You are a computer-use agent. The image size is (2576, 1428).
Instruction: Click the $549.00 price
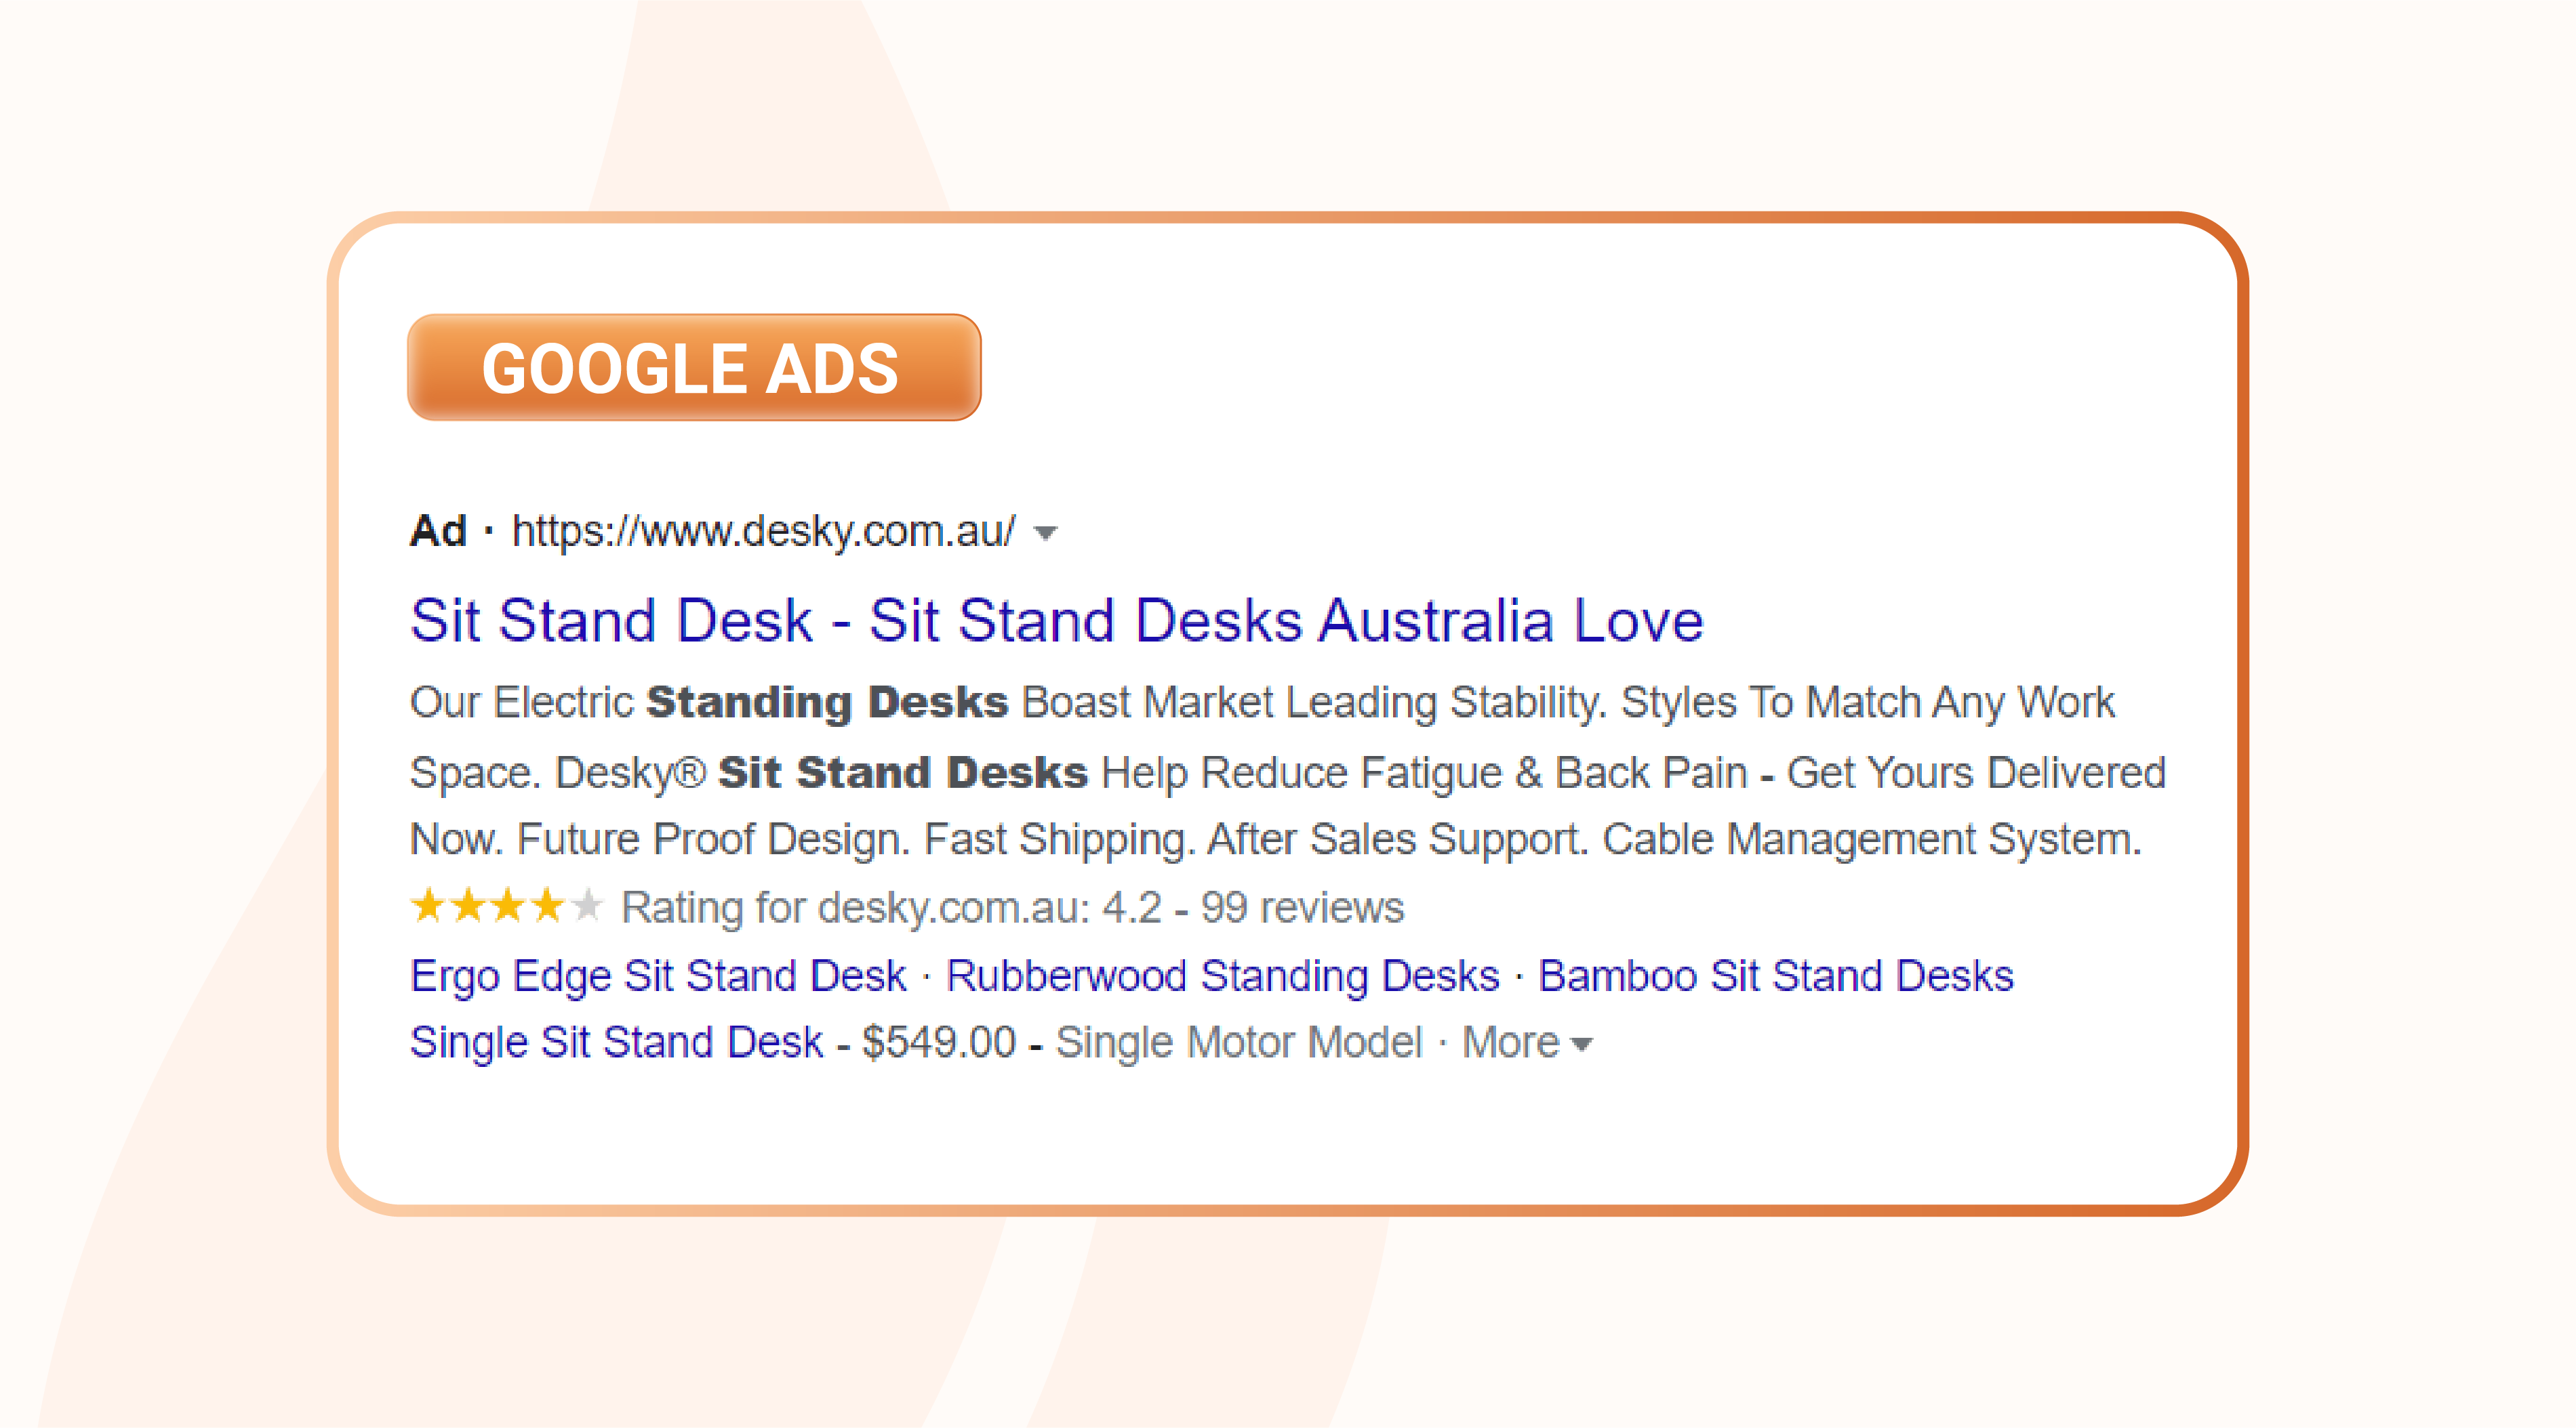coord(939,1043)
